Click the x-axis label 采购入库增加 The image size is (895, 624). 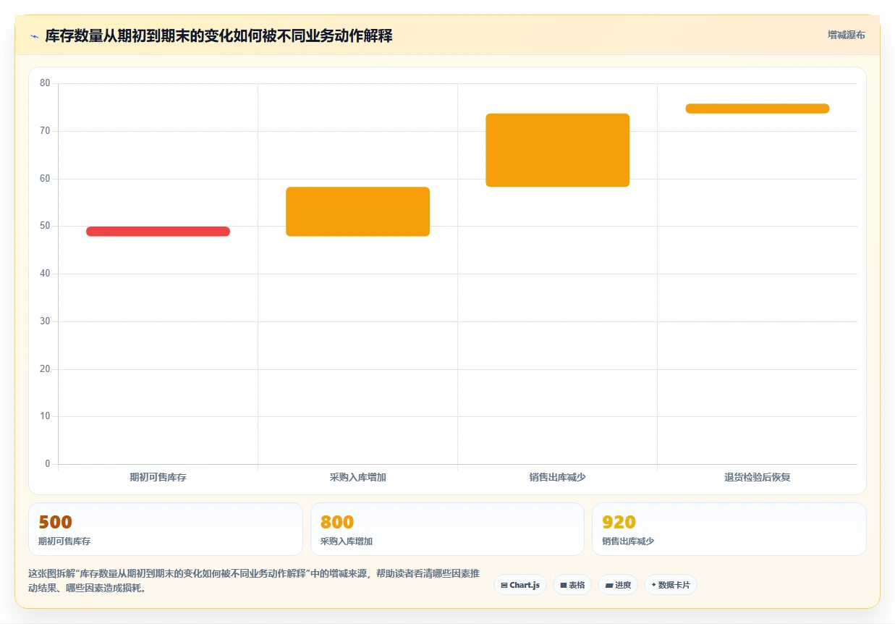click(x=357, y=478)
